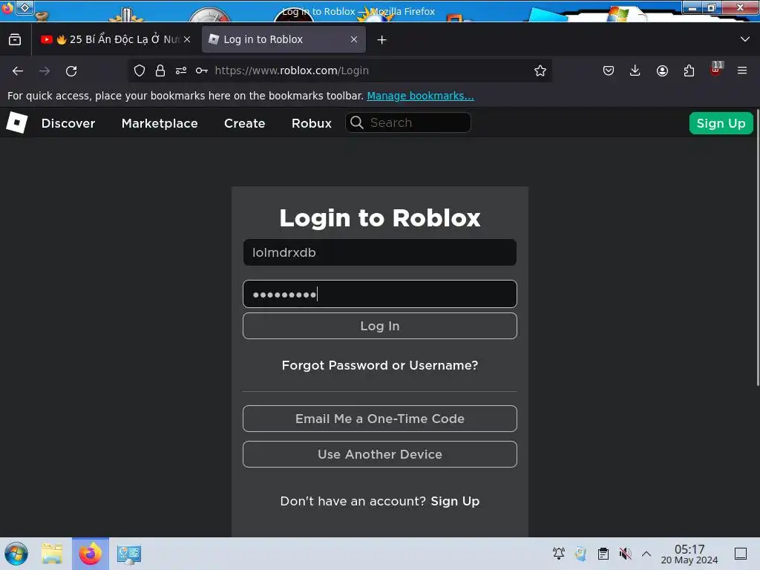Go back with the back arrow
The height and width of the screenshot is (570, 760).
click(18, 71)
